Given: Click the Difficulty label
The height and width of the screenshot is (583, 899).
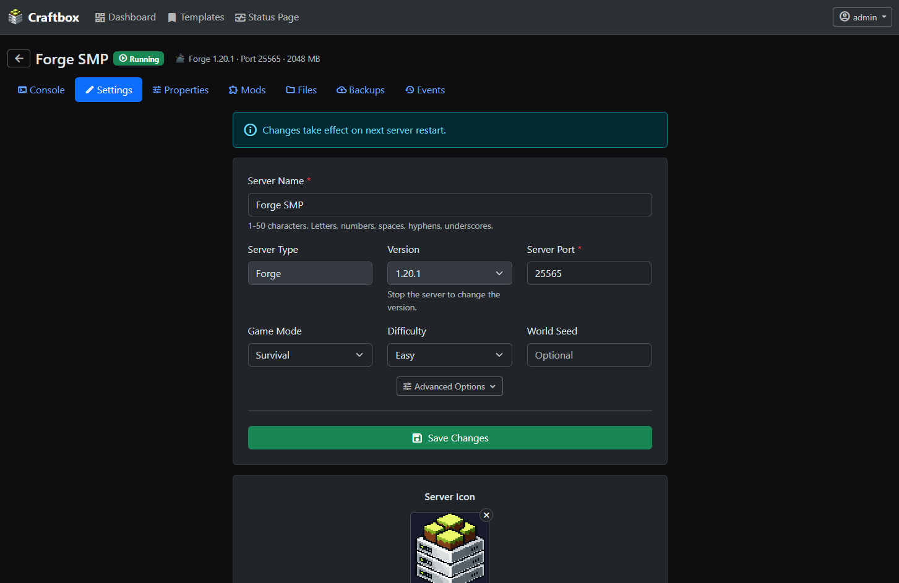Looking at the screenshot, I should pos(406,331).
